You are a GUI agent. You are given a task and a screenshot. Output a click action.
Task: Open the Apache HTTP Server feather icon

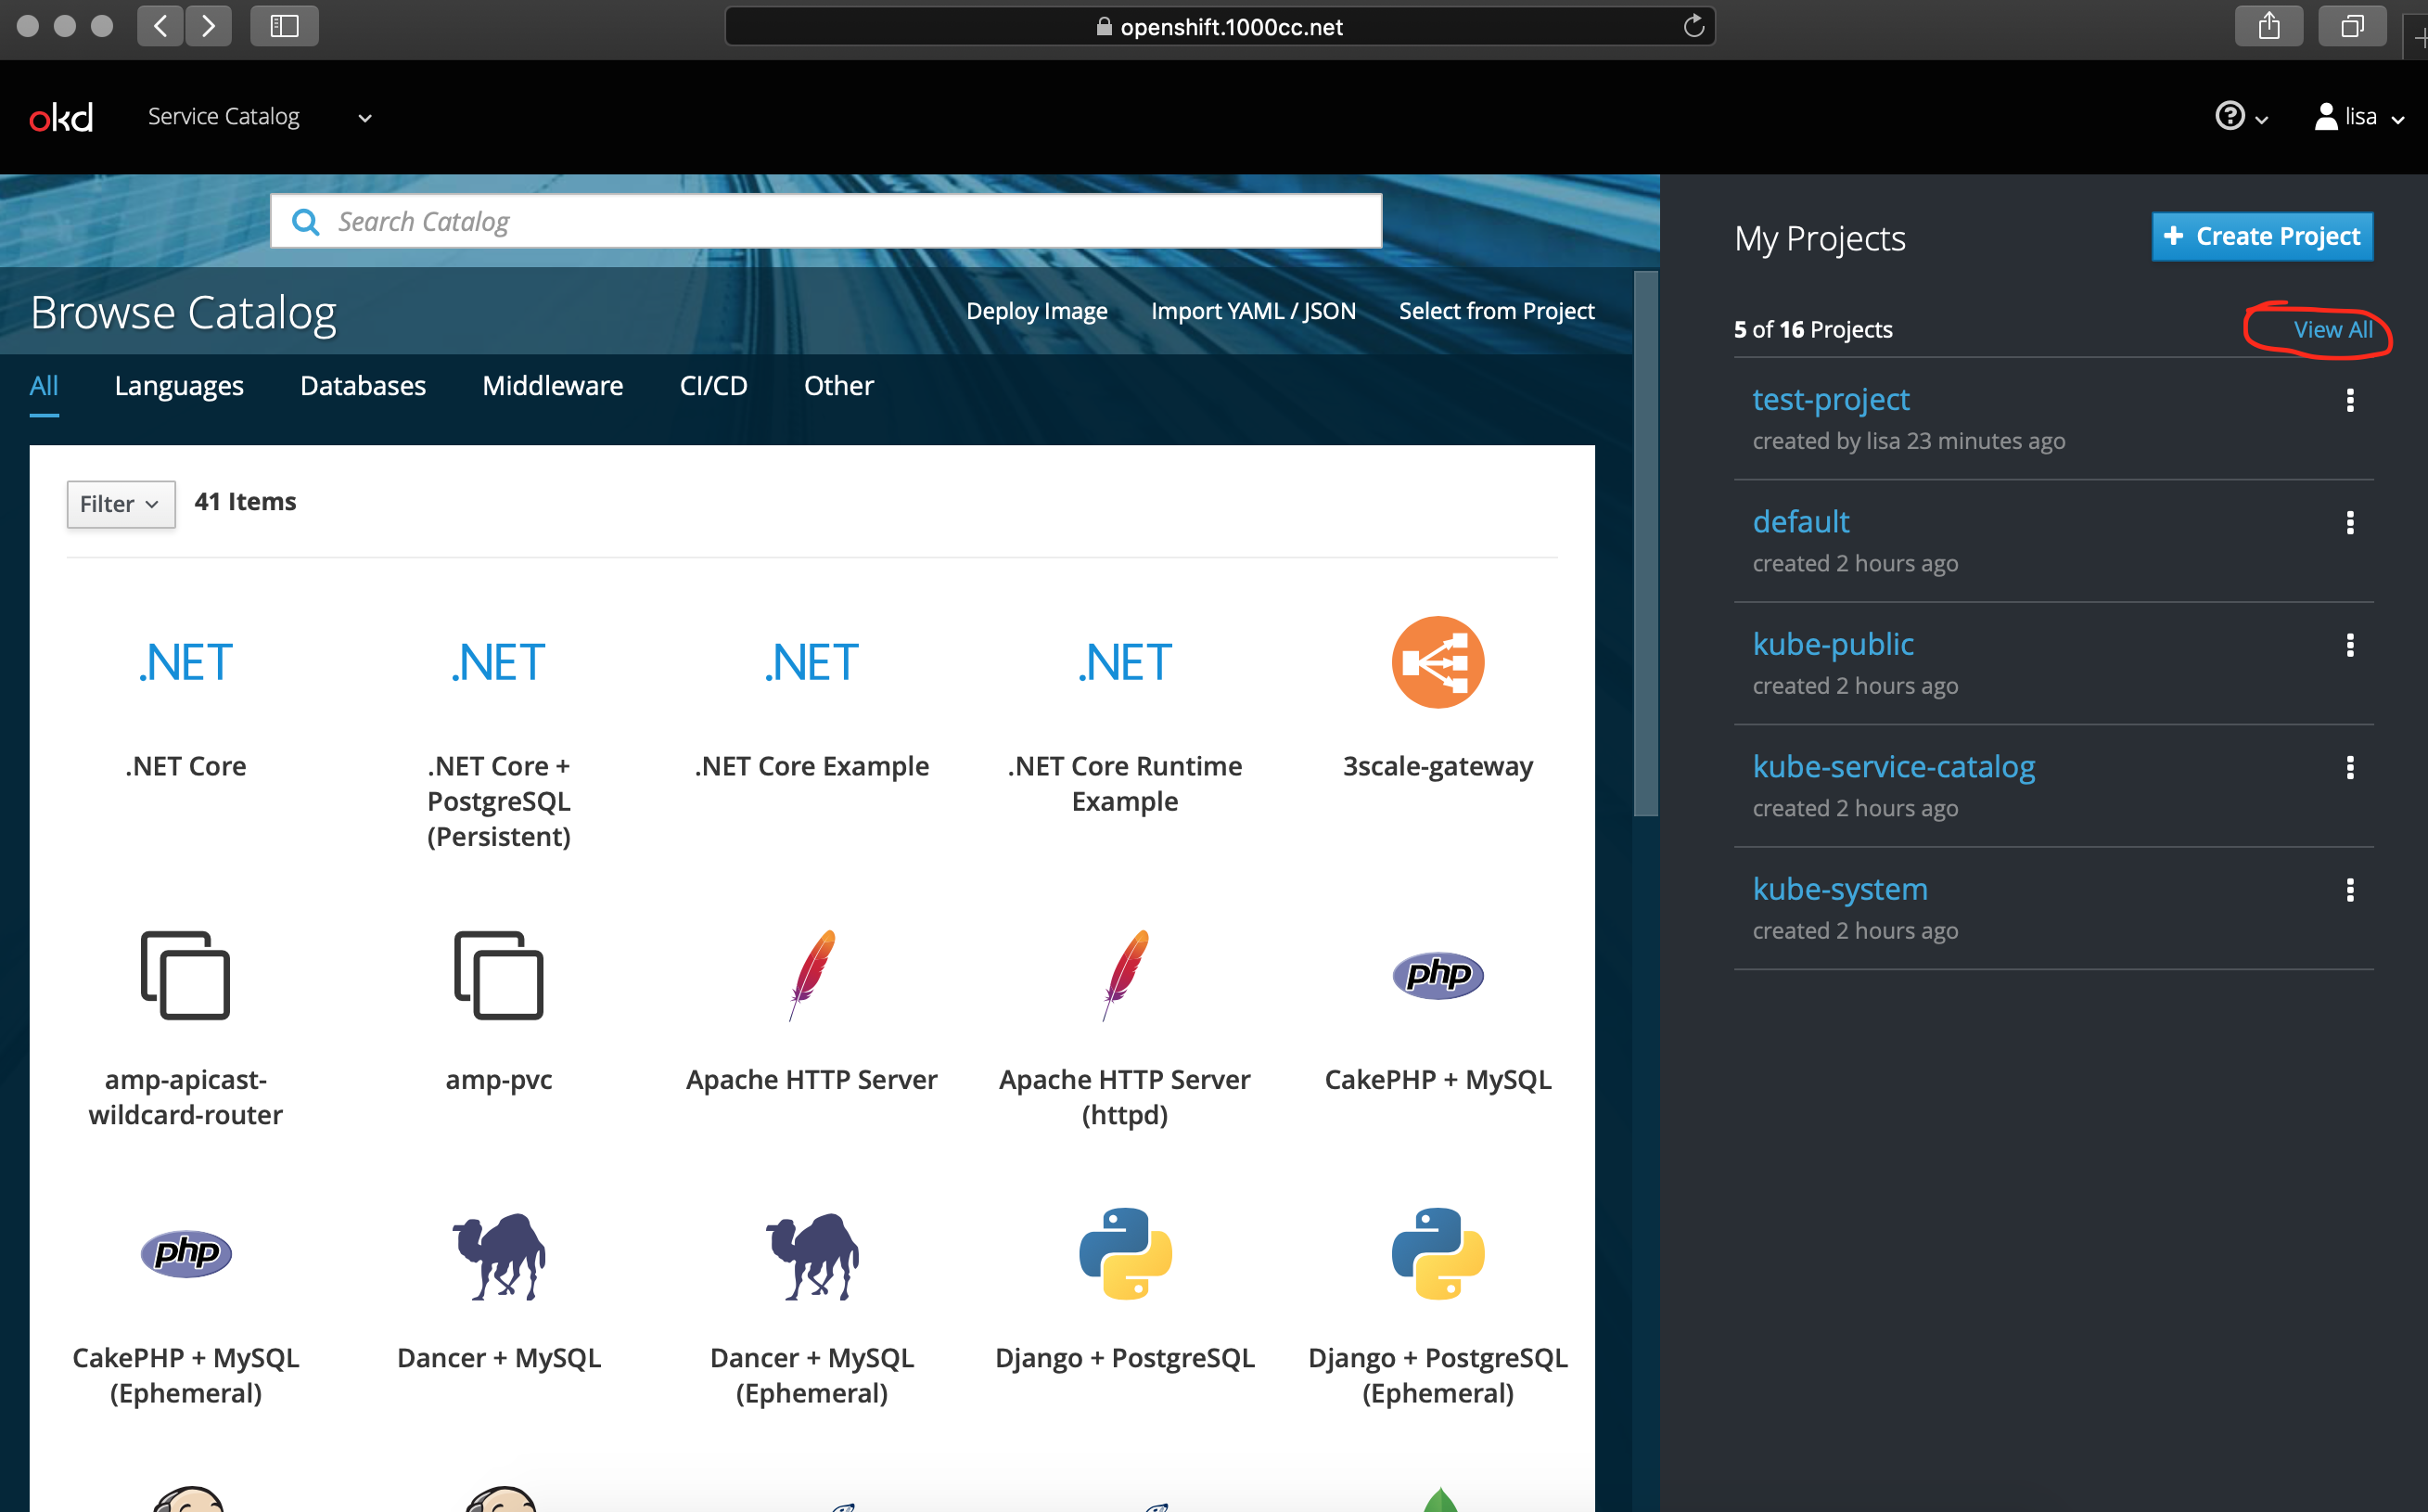[x=811, y=975]
